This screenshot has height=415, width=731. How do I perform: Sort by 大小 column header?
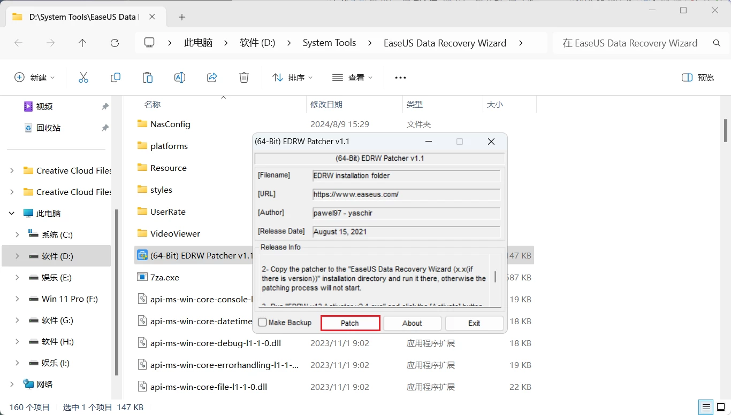coord(495,105)
